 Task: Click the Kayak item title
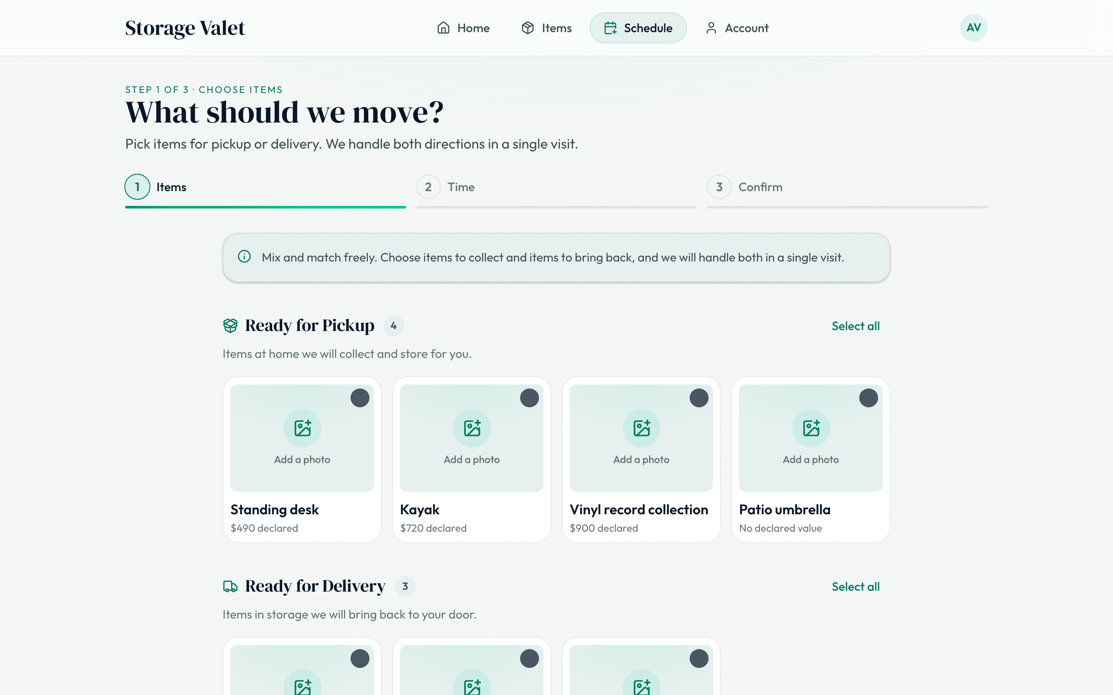[420, 509]
